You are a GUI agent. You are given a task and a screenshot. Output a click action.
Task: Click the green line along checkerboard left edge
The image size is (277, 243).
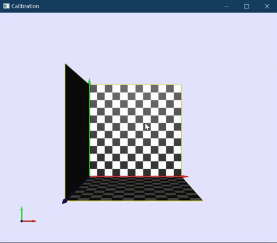[x=89, y=131]
